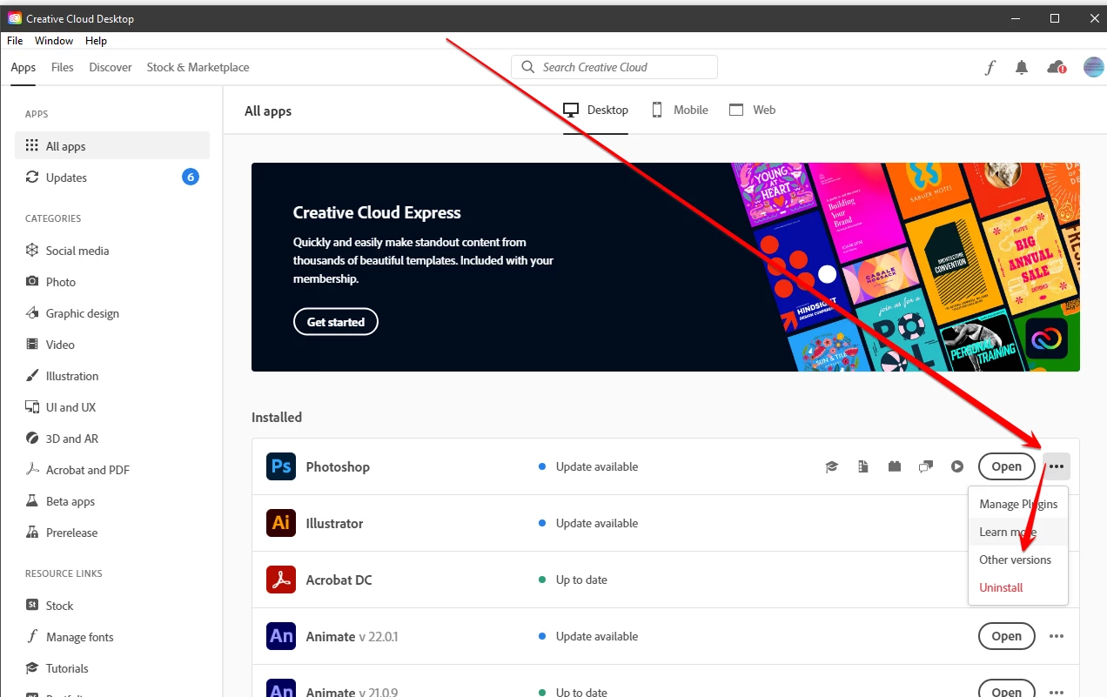This screenshot has height=697, width=1107.
Task: Open the account profile avatar
Action: coord(1093,67)
